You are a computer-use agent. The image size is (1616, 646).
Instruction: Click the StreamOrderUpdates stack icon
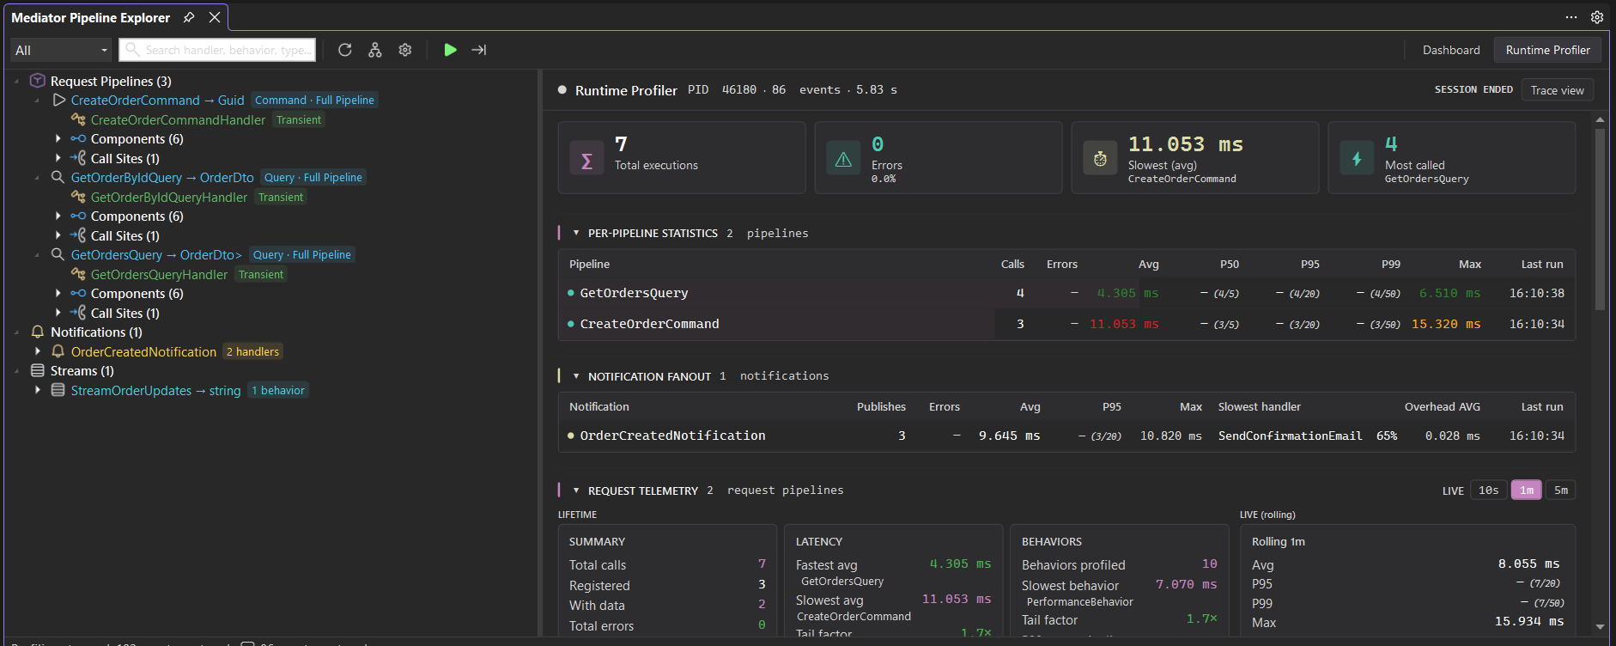58,390
